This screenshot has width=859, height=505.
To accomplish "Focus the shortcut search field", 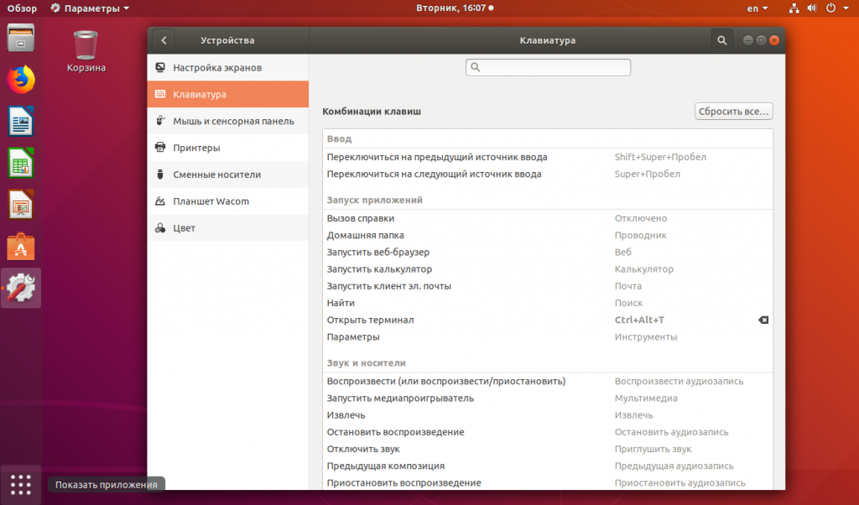I will coord(548,67).
